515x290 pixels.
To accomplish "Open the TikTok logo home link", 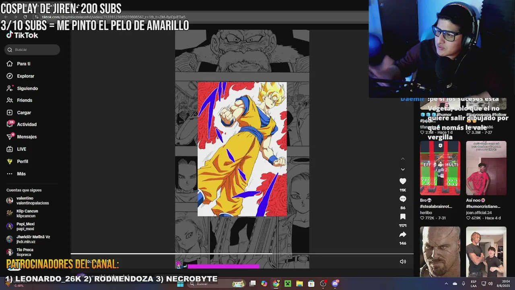I will point(22,35).
